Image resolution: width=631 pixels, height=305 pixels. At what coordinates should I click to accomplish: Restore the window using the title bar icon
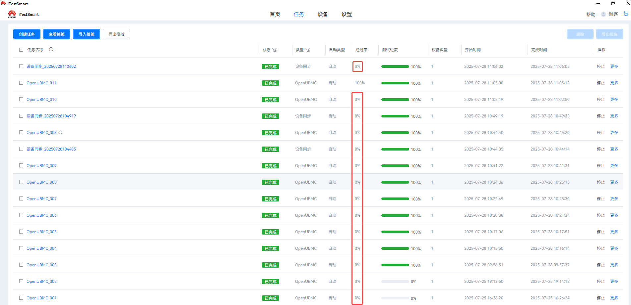[613, 4]
